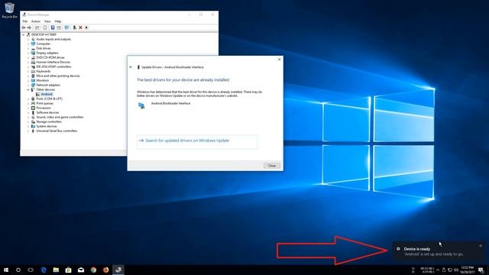489x275 pixels.
Task: Select IDE ATA/ATAPI controllers tree item
Action: (53, 66)
